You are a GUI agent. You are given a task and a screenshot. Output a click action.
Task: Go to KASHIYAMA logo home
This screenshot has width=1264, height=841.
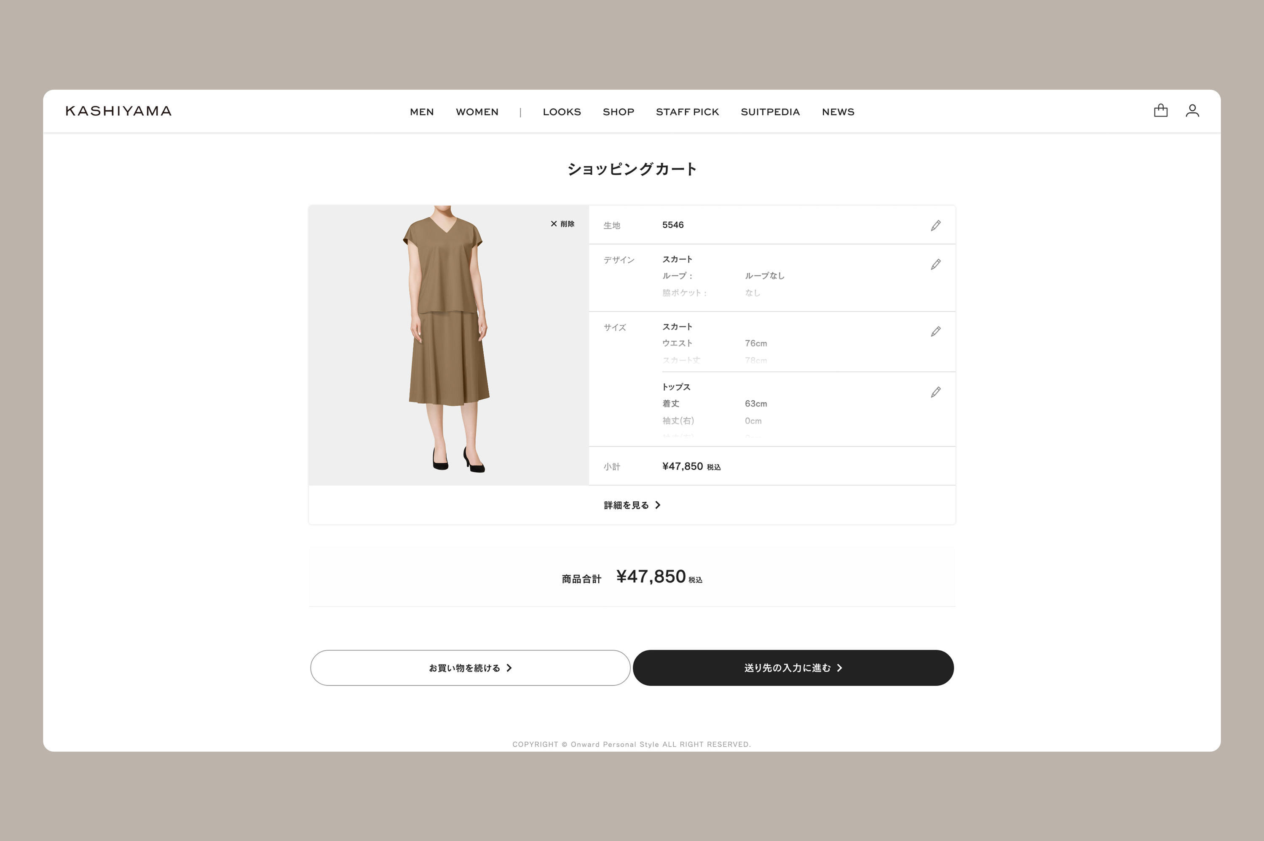pyautogui.click(x=119, y=111)
